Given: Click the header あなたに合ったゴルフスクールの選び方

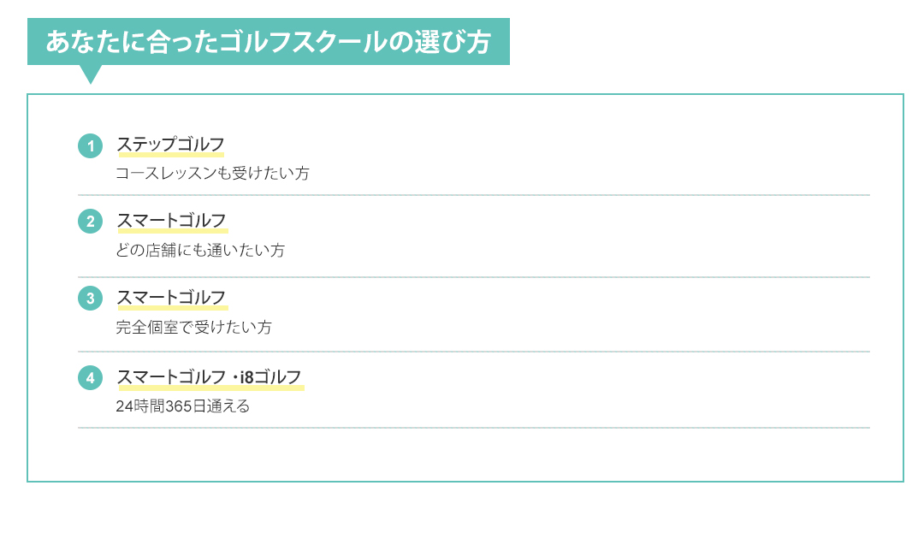Looking at the screenshot, I should click(x=268, y=42).
